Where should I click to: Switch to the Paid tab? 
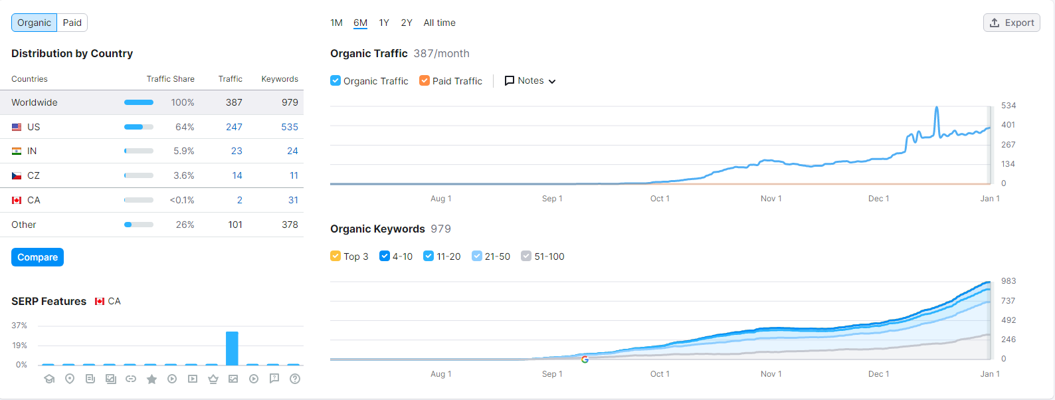pos(72,23)
